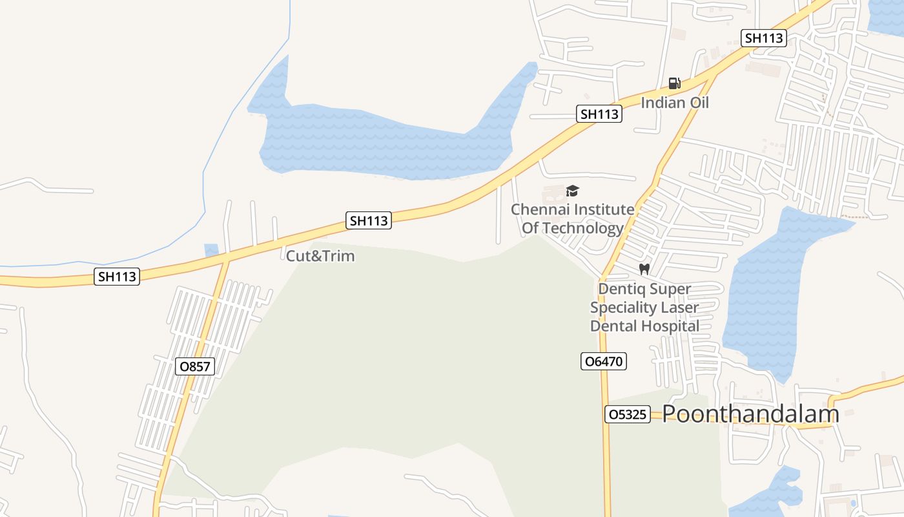Select the topmost SH113 highway shield
The width and height of the screenshot is (904, 517).
point(764,37)
